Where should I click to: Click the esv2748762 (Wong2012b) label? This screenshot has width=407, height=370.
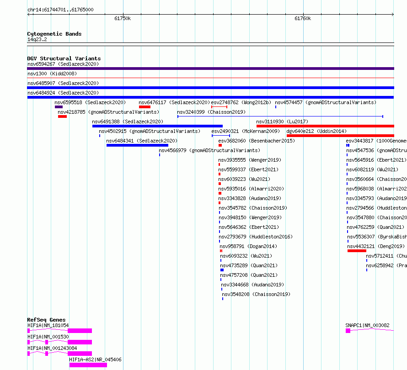click(x=241, y=102)
